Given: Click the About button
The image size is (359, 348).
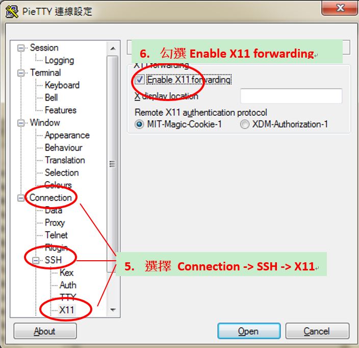Looking at the screenshot, I should [x=45, y=331].
